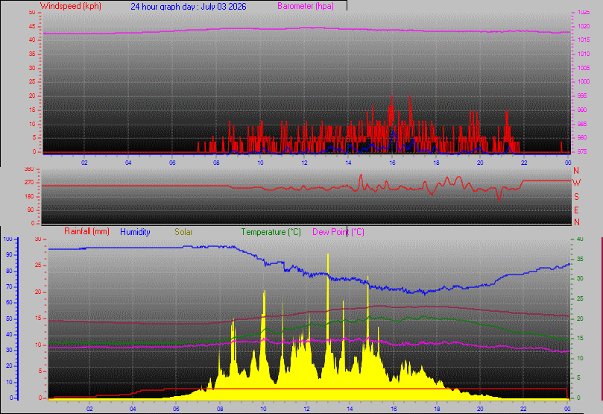Screen dimensions: 603x414
Task: Click the 975 value on the barometer axis
Action: (582, 151)
